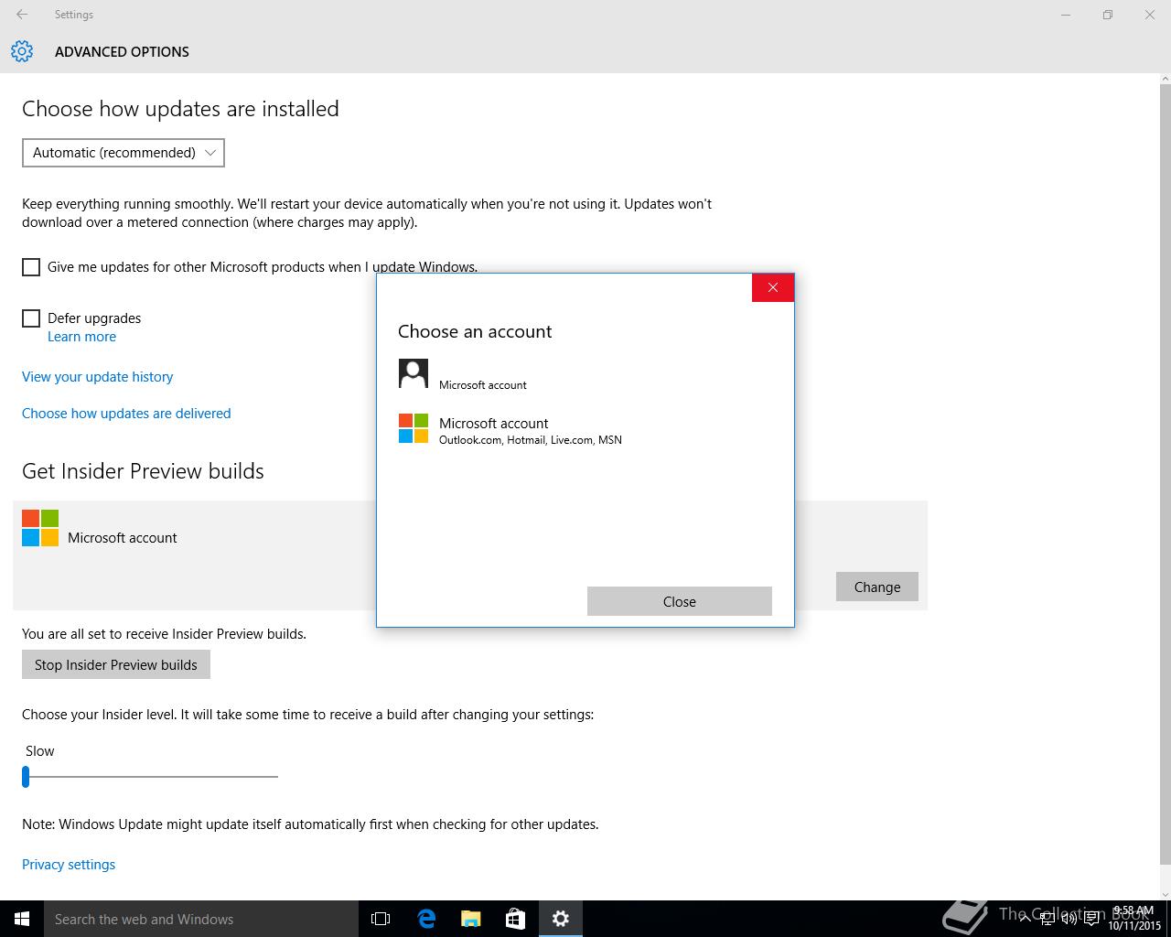Click 'You are all set to receive Insider Preview builds.'
This screenshot has width=1171, height=937.
click(164, 634)
